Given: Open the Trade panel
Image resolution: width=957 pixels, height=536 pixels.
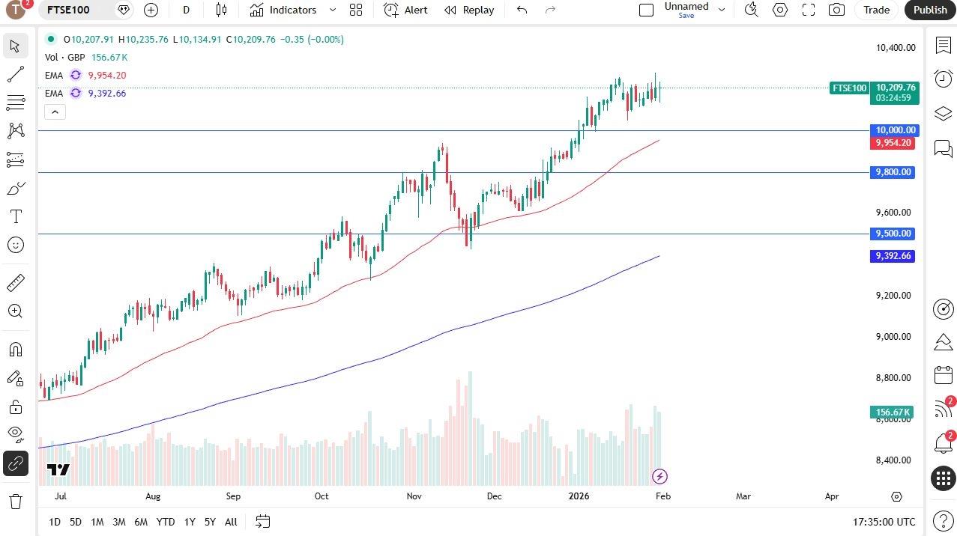Looking at the screenshot, I should click(x=875, y=10).
